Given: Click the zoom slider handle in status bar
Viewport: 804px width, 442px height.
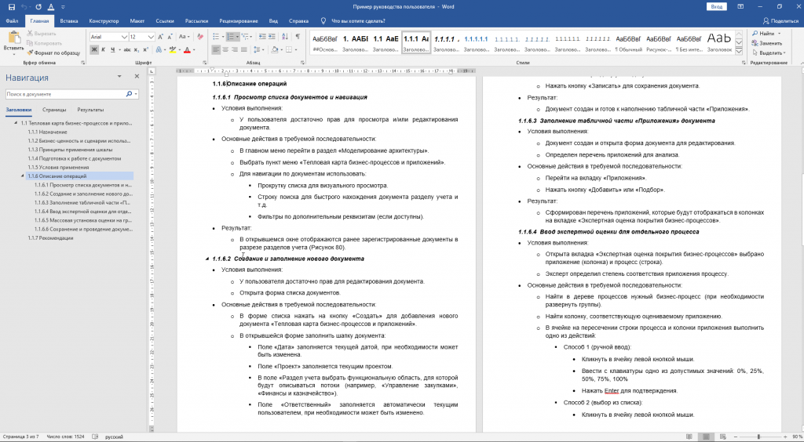Looking at the screenshot, I should click(x=759, y=437).
